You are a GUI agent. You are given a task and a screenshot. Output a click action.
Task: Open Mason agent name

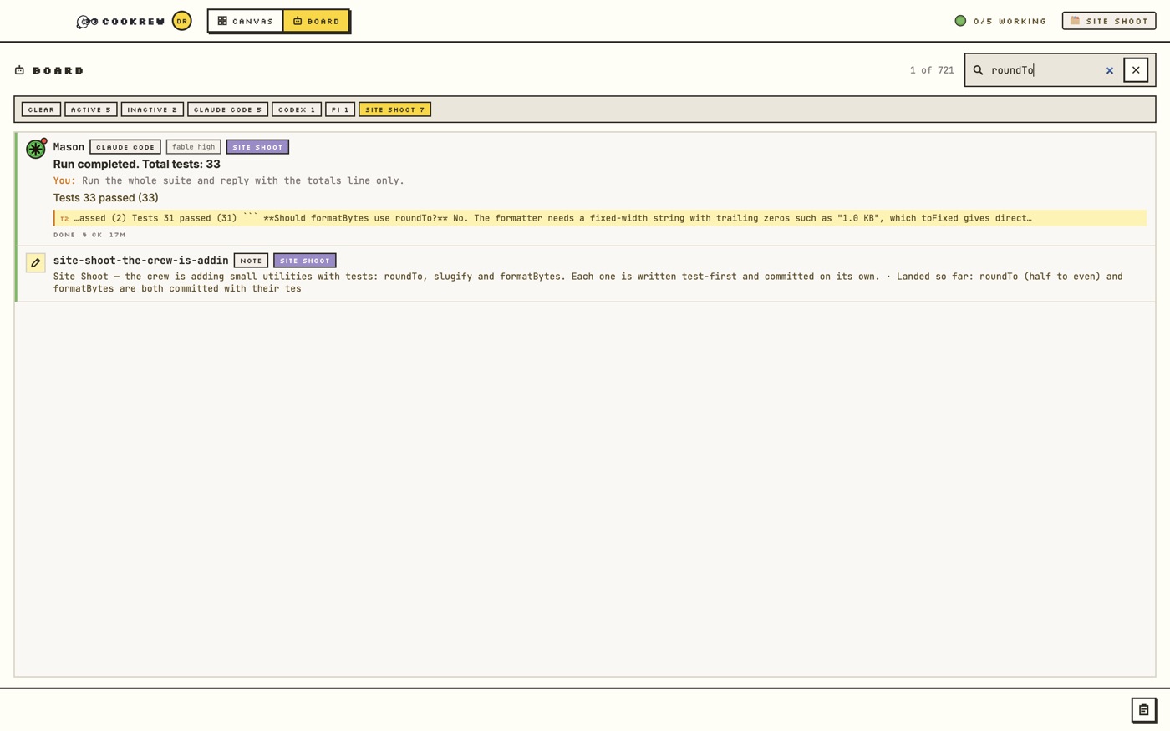point(69,147)
